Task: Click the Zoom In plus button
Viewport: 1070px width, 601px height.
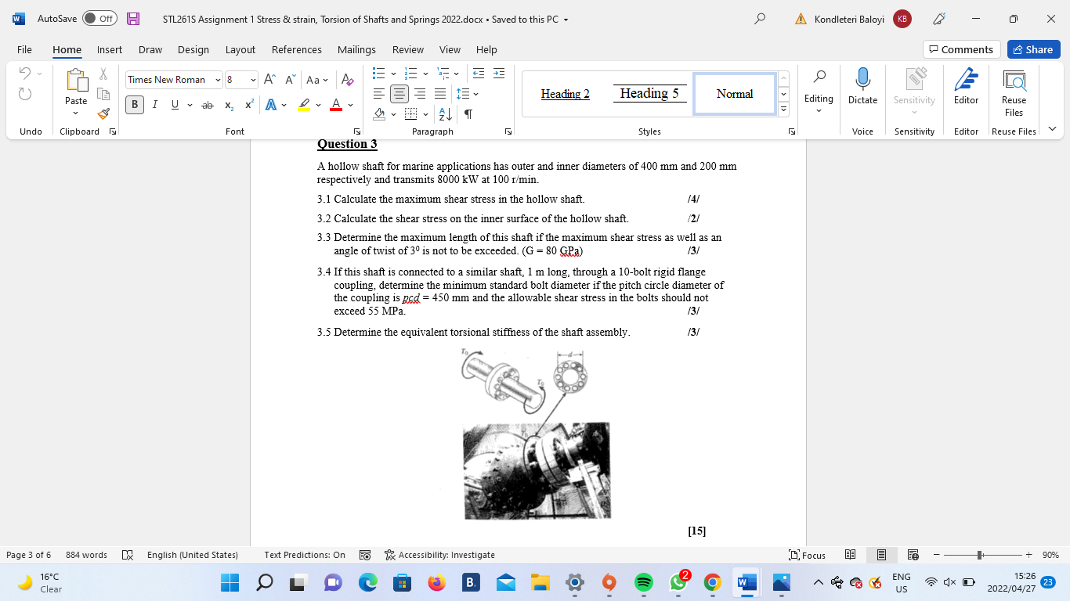Action: (1028, 555)
